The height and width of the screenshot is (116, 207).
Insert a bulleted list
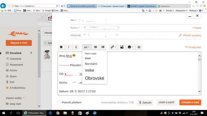coord(103,47)
